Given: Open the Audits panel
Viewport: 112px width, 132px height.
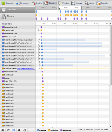Looking at the screenshot, I should (x=89, y=3).
